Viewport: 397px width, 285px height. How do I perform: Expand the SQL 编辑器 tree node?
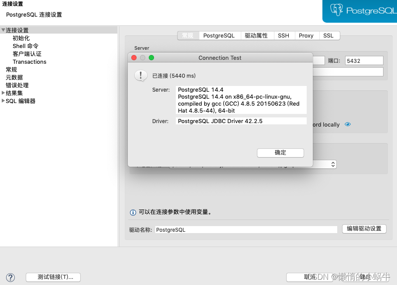click(x=3, y=100)
